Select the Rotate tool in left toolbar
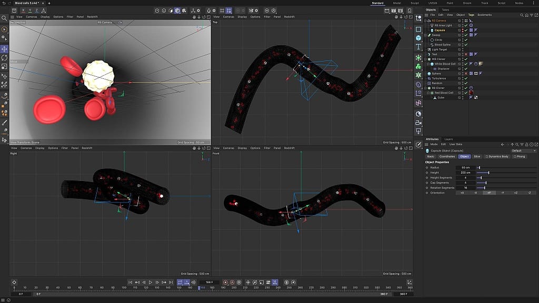Screen dimensions: 539x303 4,58
